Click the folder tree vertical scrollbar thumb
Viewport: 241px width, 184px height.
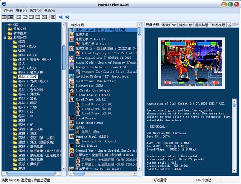(64, 58)
